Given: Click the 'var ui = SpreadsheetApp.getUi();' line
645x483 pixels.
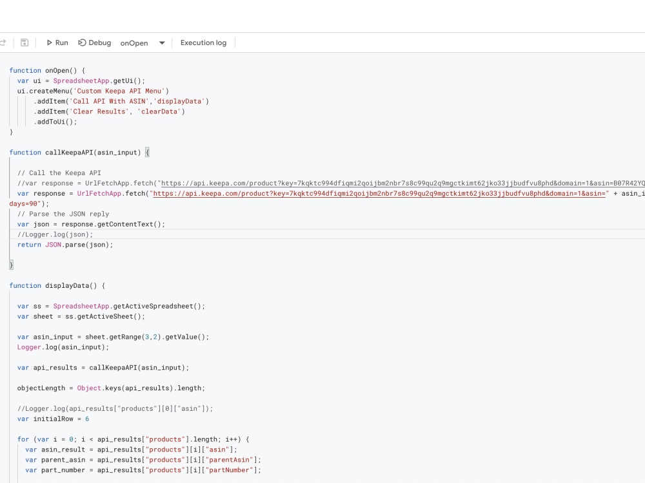Looking at the screenshot, I should 81,81.
